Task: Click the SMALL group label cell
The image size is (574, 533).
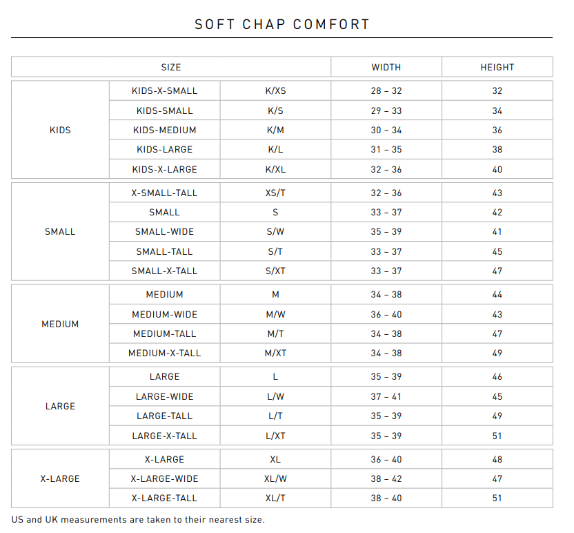Action: 61,231
